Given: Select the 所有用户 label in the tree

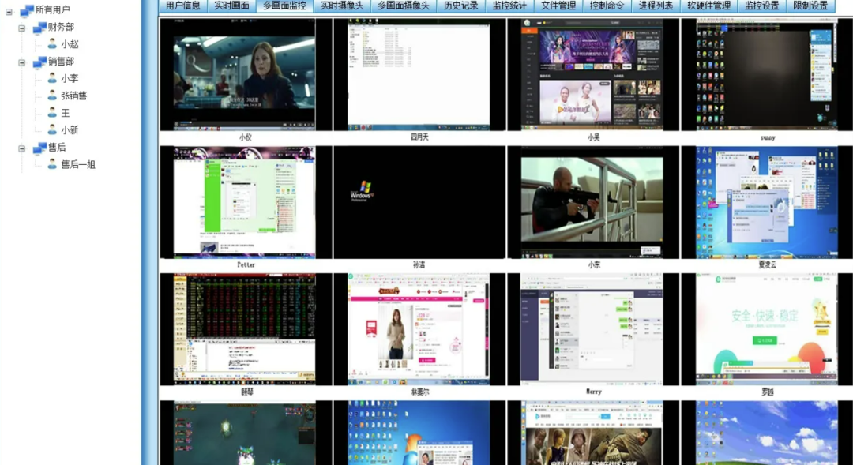Looking at the screenshot, I should pyautogui.click(x=52, y=9).
